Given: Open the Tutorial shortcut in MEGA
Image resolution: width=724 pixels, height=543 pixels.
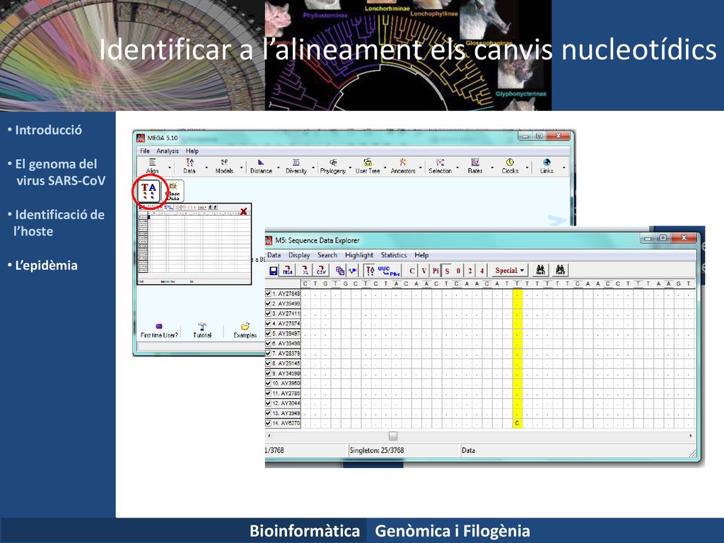Looking at the screenshot, I should point(202,331).
